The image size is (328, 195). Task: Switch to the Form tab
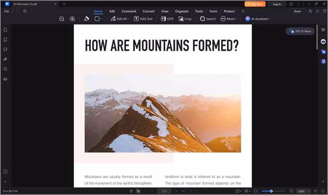coord(214,11)
